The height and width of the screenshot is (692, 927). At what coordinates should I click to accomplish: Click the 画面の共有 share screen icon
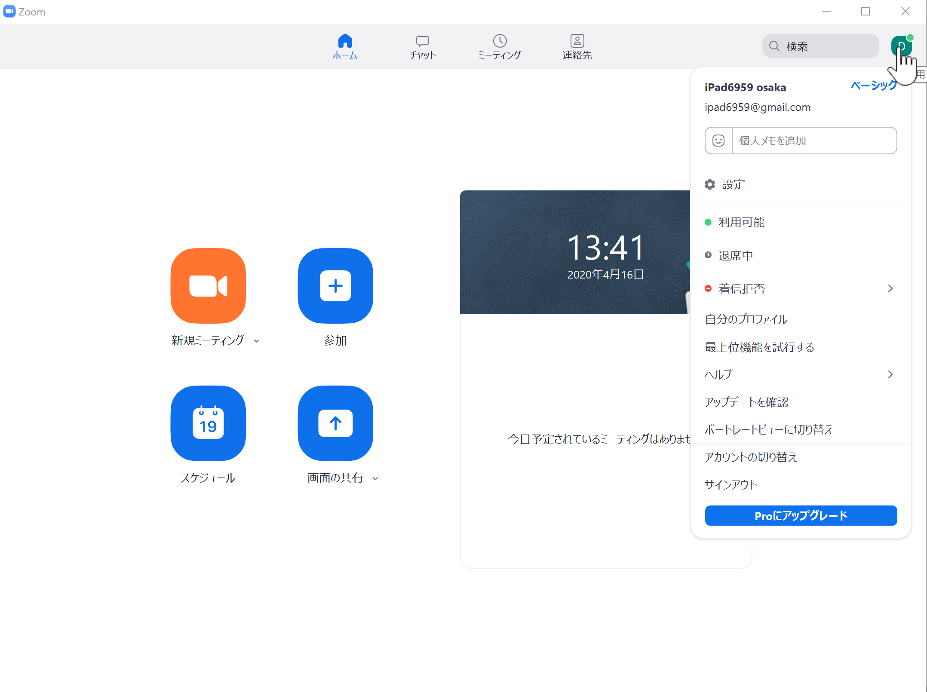(335, 423)
